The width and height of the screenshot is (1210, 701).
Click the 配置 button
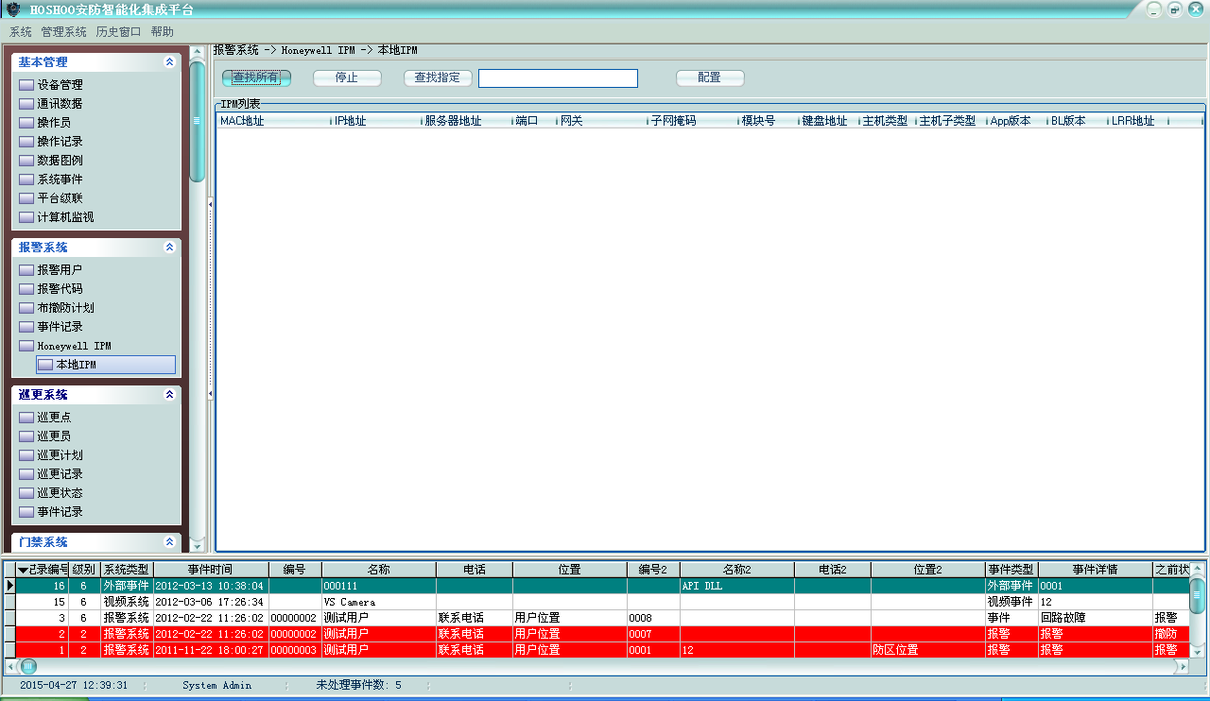coord(709,77)
